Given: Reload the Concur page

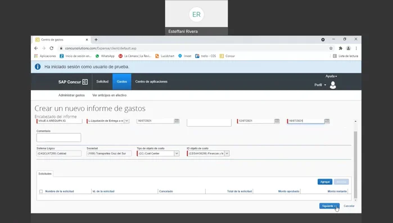Looking at the screenshot, I should click(x=51, y=48).
